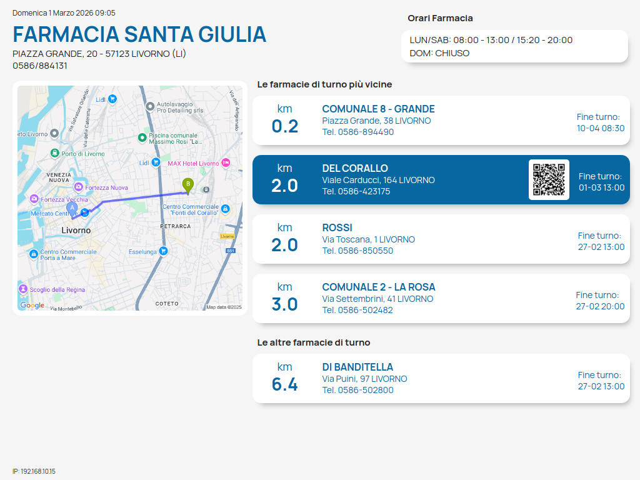Click the Google logo on the map
Image resolution: width=640 pixels, height=480 pixels.
(x=32, y=305)
